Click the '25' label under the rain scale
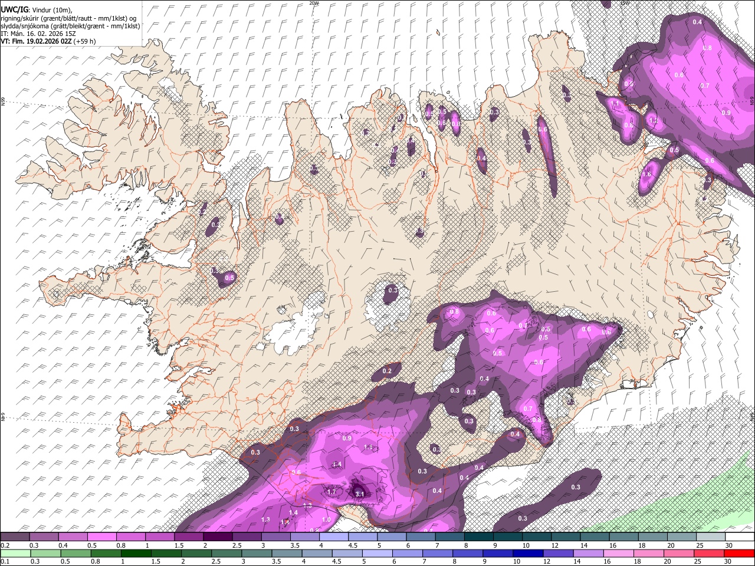The image size is (755, 566). point(698,561)
